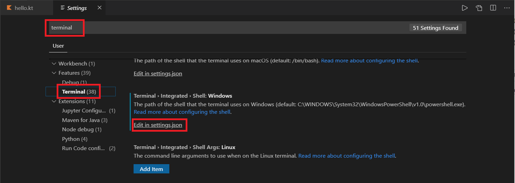Click the Kotlin file icon on hello.kt tab
This screenshot has width=515, height=183.
tap(9, 8)
